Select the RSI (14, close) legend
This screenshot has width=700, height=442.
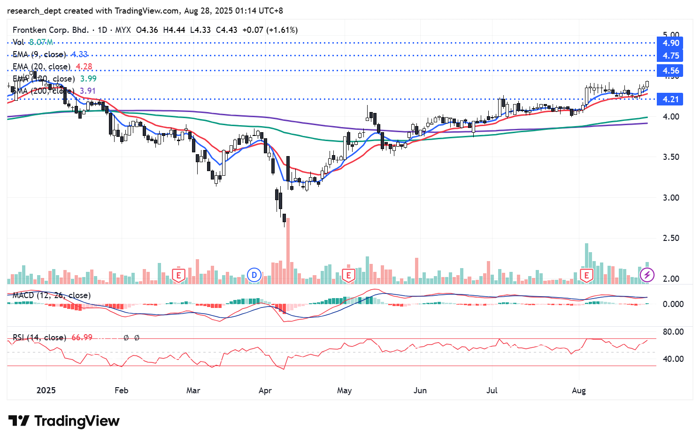pos(39,337)
